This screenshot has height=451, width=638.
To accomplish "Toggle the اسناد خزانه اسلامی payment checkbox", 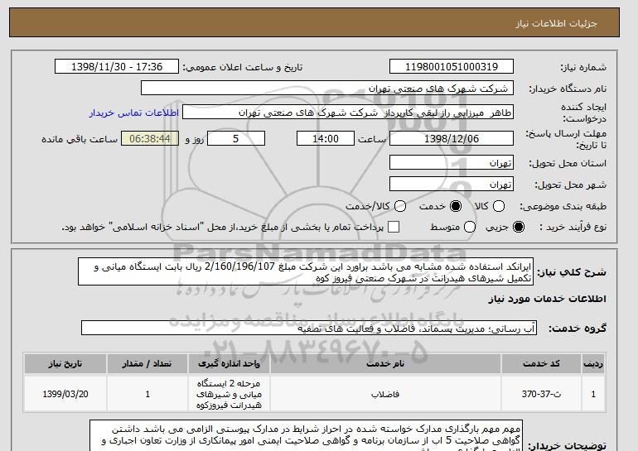I will (394, 227).
